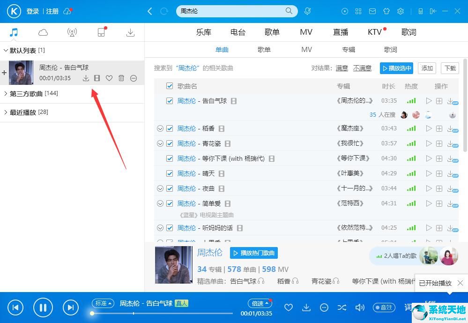Open the 电台 menu tab
The height and width of the screenshot is (323, 468).
(238, 32)
